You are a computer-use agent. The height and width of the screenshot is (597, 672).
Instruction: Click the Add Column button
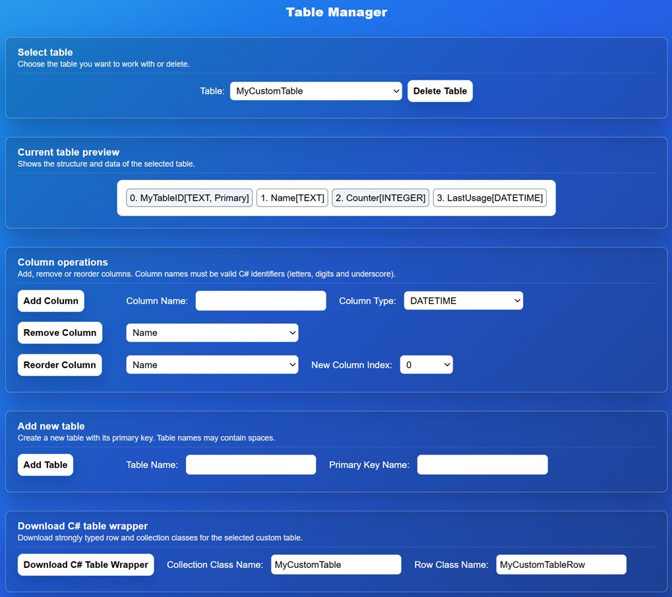[51, 301]
